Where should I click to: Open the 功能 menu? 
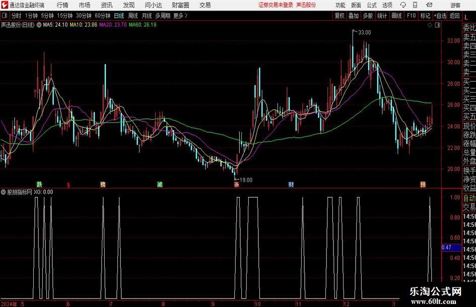341,5
